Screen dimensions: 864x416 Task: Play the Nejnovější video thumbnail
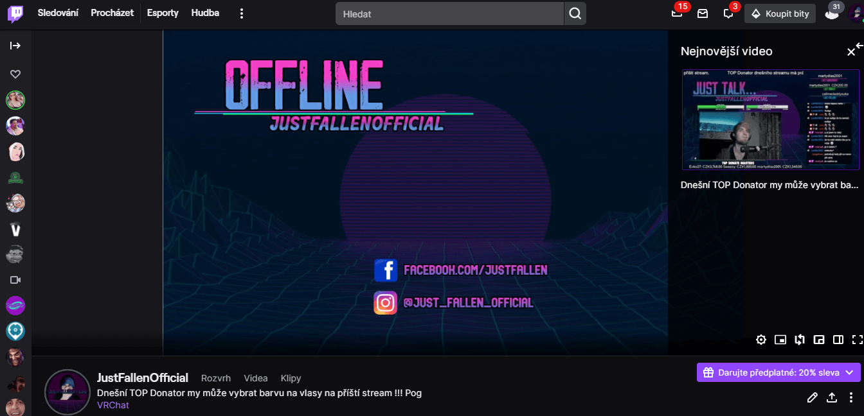click(x=770, y=120)
